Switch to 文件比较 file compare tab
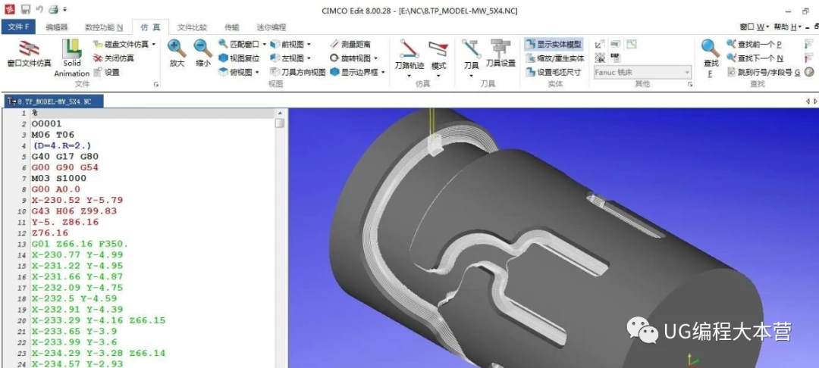The height and width of the screenshot is (368, 819). [x=192, y=27]
